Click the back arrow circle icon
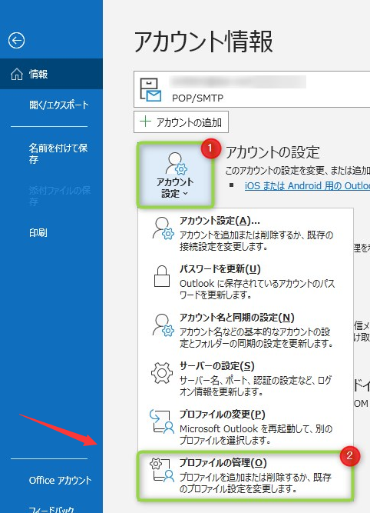370x513 pixels. click(x=16, y=41)
